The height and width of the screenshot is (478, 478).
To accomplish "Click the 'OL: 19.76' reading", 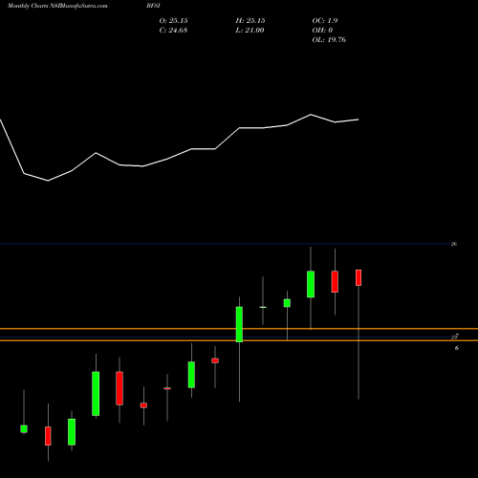I will tap(329, 40).
